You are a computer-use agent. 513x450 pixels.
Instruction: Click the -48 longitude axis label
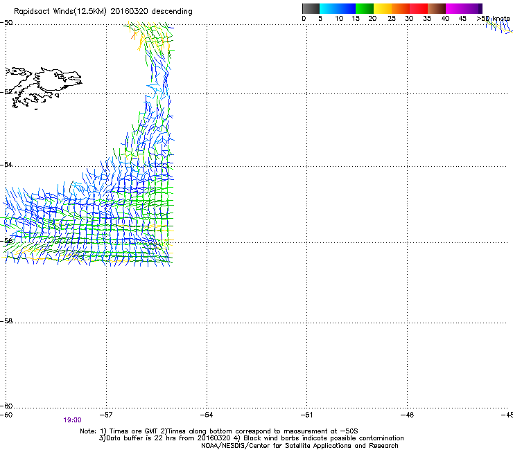pos(407,415)
